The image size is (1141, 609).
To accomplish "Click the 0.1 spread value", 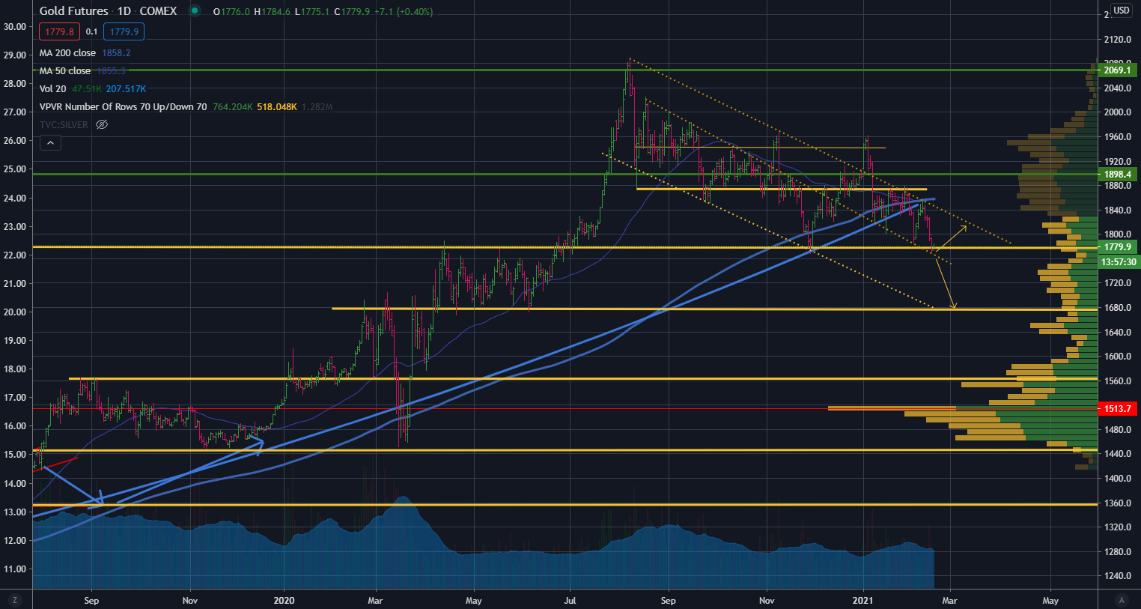I will pos(91,31).
